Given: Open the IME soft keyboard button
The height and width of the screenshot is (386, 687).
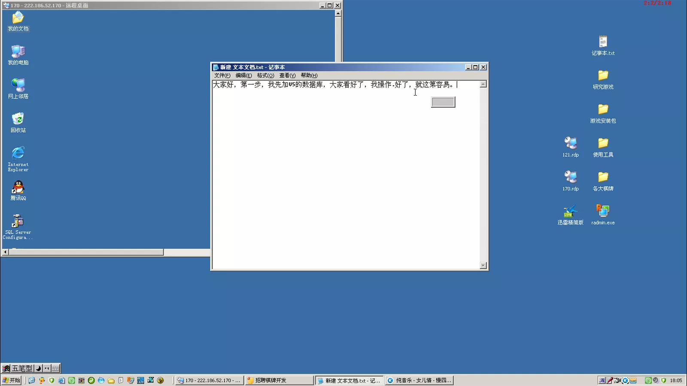Looking at the screenshot, I should coord(55,368).
